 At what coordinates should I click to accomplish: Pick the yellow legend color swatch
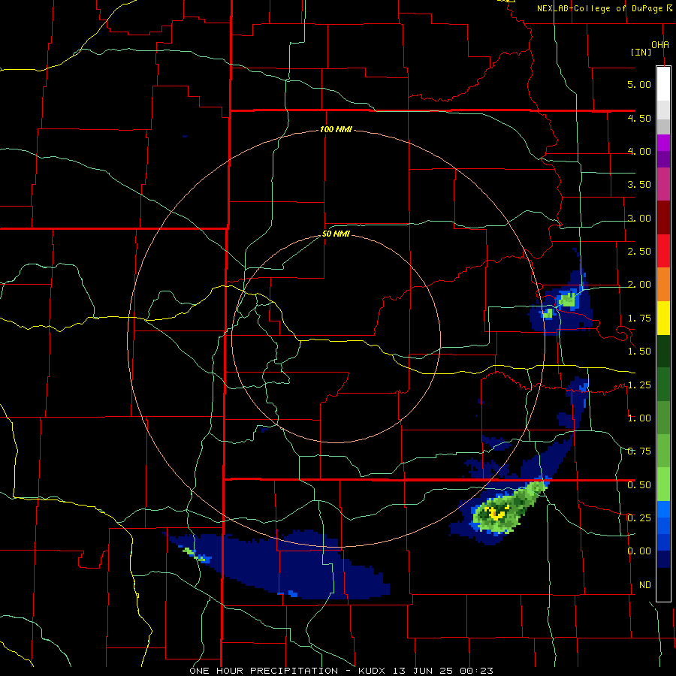pos(663,318)
